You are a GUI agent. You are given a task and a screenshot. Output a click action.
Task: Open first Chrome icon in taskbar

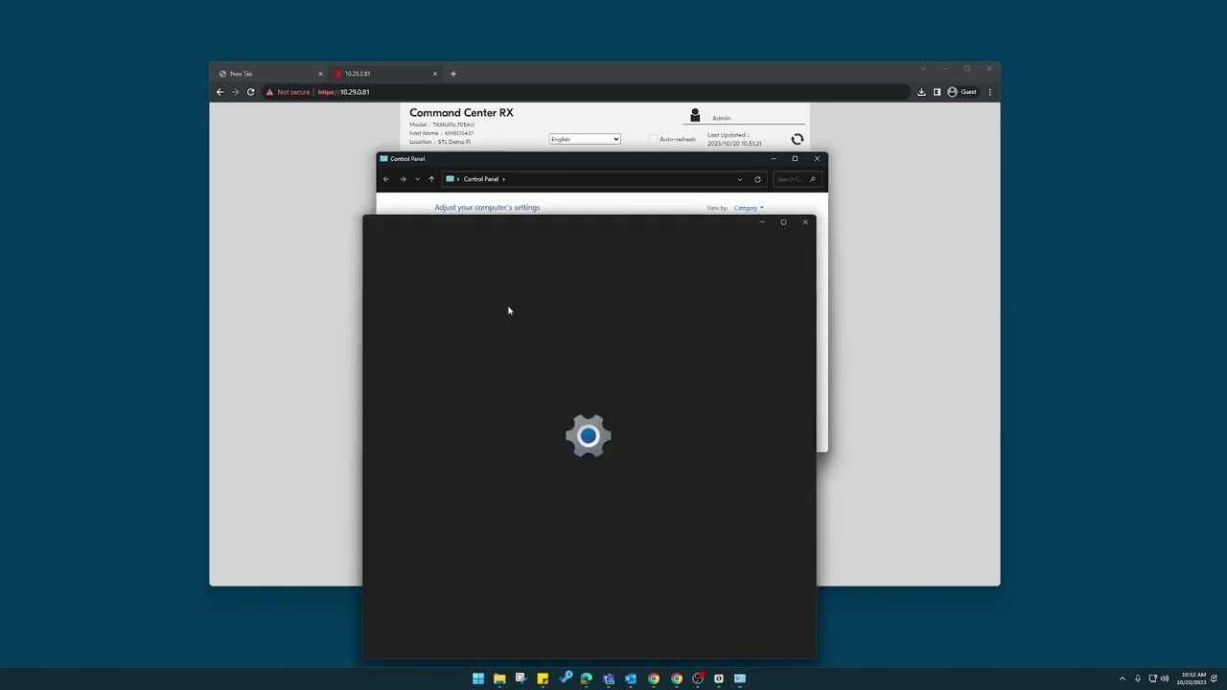(654, 678)
